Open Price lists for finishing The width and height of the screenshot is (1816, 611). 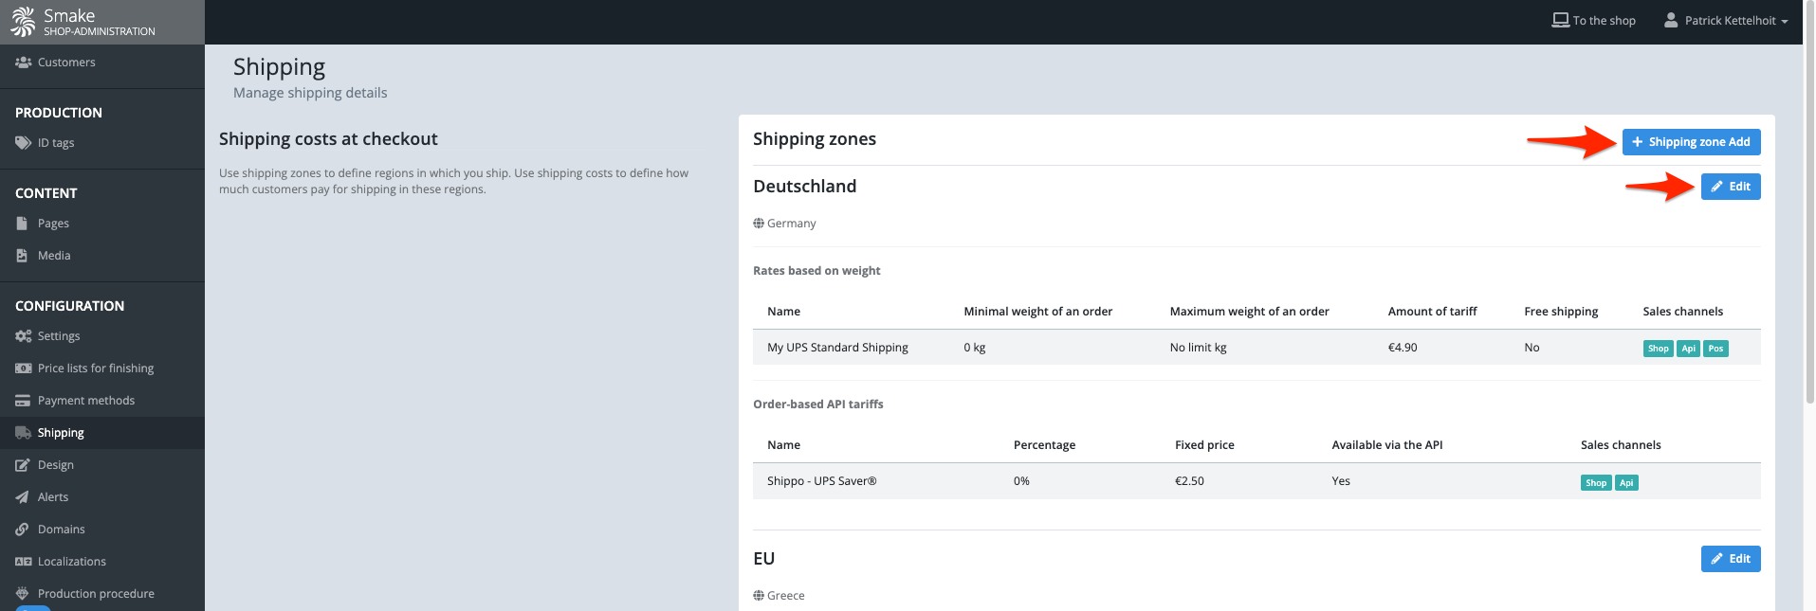(x=102, y=368)
